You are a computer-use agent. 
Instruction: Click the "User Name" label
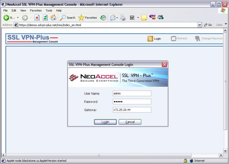click(92, 93)
